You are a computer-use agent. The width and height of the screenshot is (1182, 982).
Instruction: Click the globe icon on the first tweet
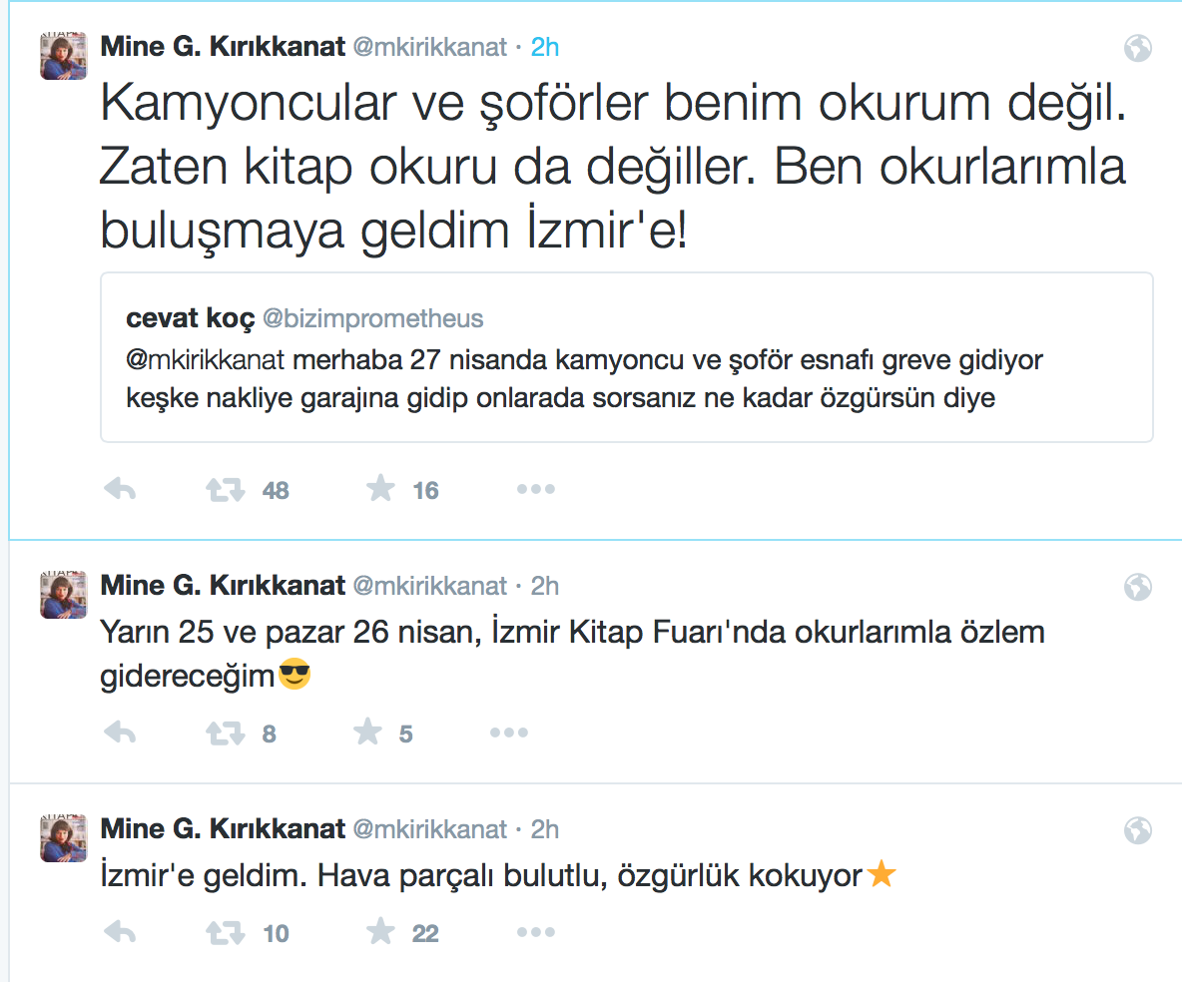1138,48
